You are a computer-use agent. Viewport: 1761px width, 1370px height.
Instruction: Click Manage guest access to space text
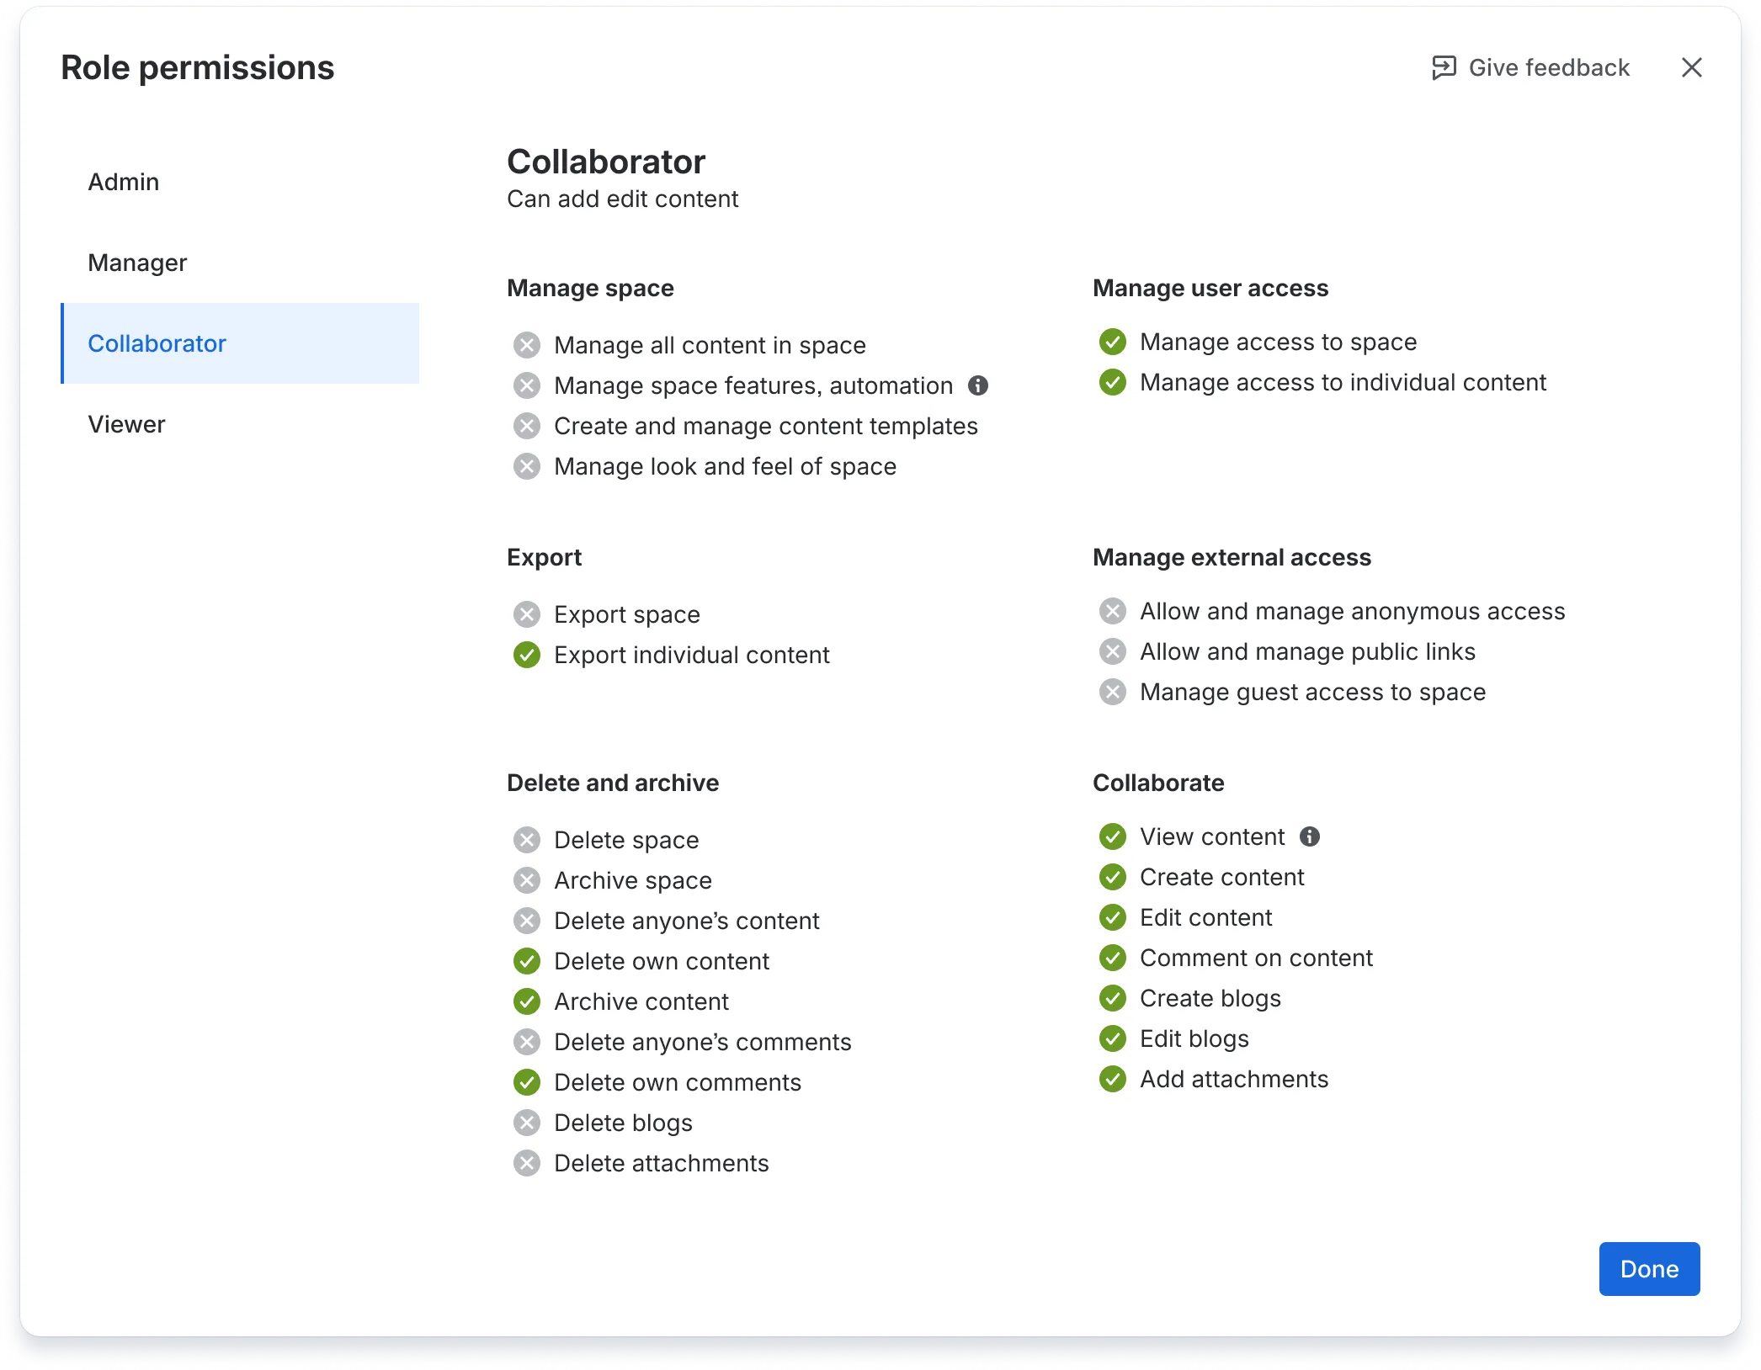click(x=1312, y=692)
